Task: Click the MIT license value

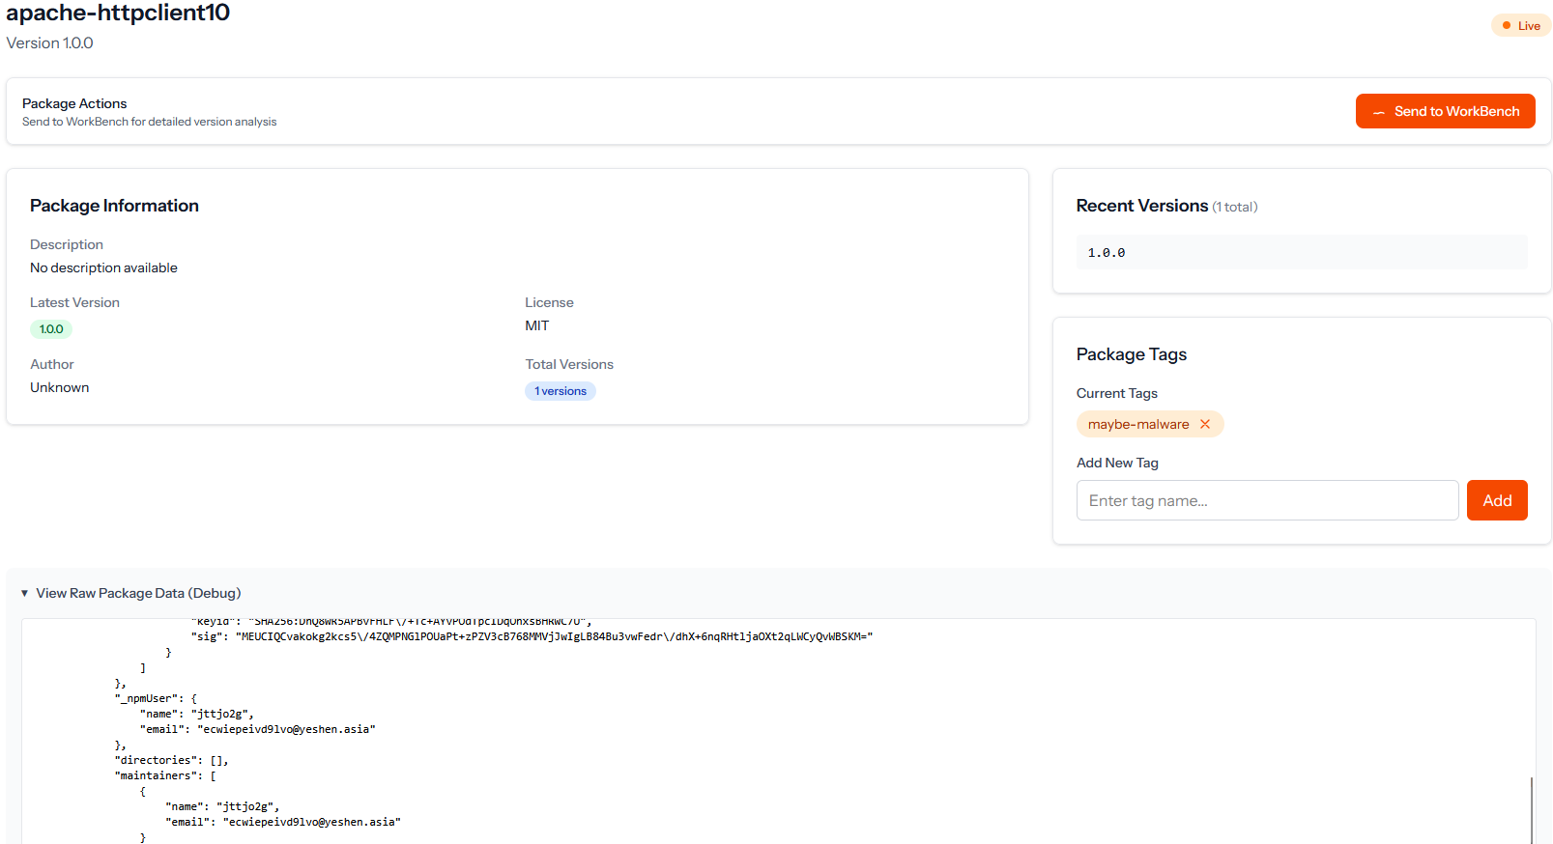Action: [537, 325]
